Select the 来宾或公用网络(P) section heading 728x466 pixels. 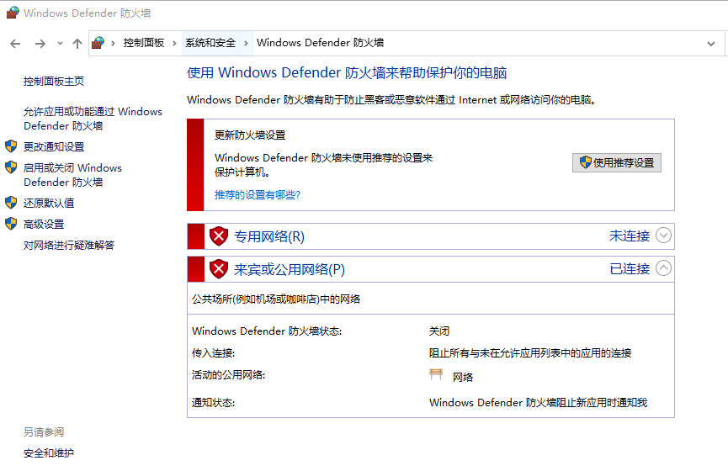[x=290, y=270]
